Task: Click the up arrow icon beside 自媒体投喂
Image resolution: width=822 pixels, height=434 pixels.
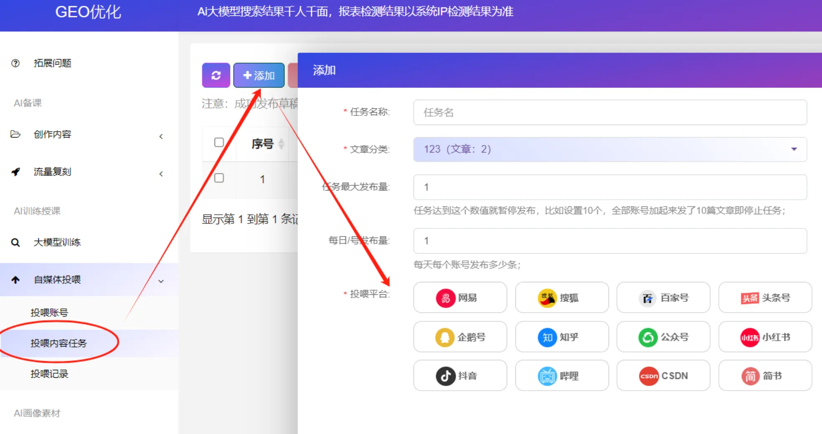Action: click(15, 280)
